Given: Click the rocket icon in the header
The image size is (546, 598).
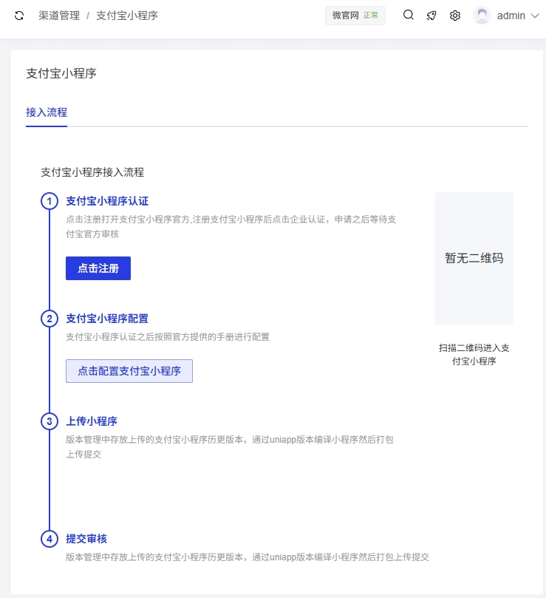Looking at the screenshot, I should 431,16.
